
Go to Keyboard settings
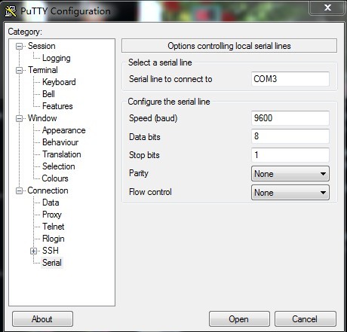point(59,82)
